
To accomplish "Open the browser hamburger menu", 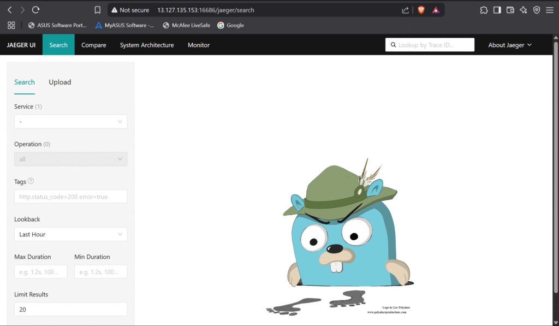I will click(x=550, y=10).
